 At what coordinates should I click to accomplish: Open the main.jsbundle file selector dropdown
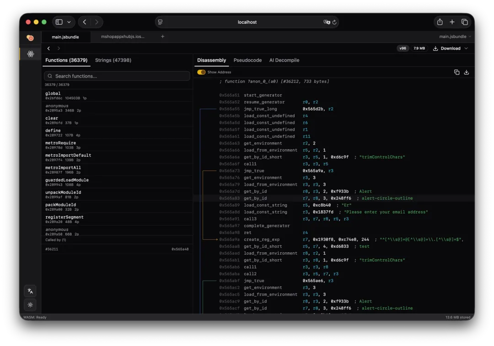tap(455, 37)
